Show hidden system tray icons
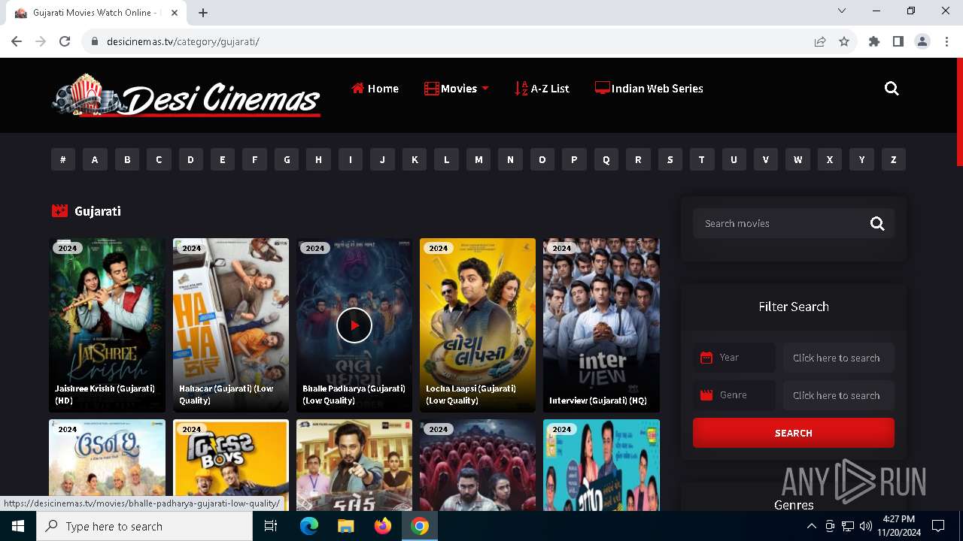Viewport: 963px width, 541px height. click(x=811, y=526)
